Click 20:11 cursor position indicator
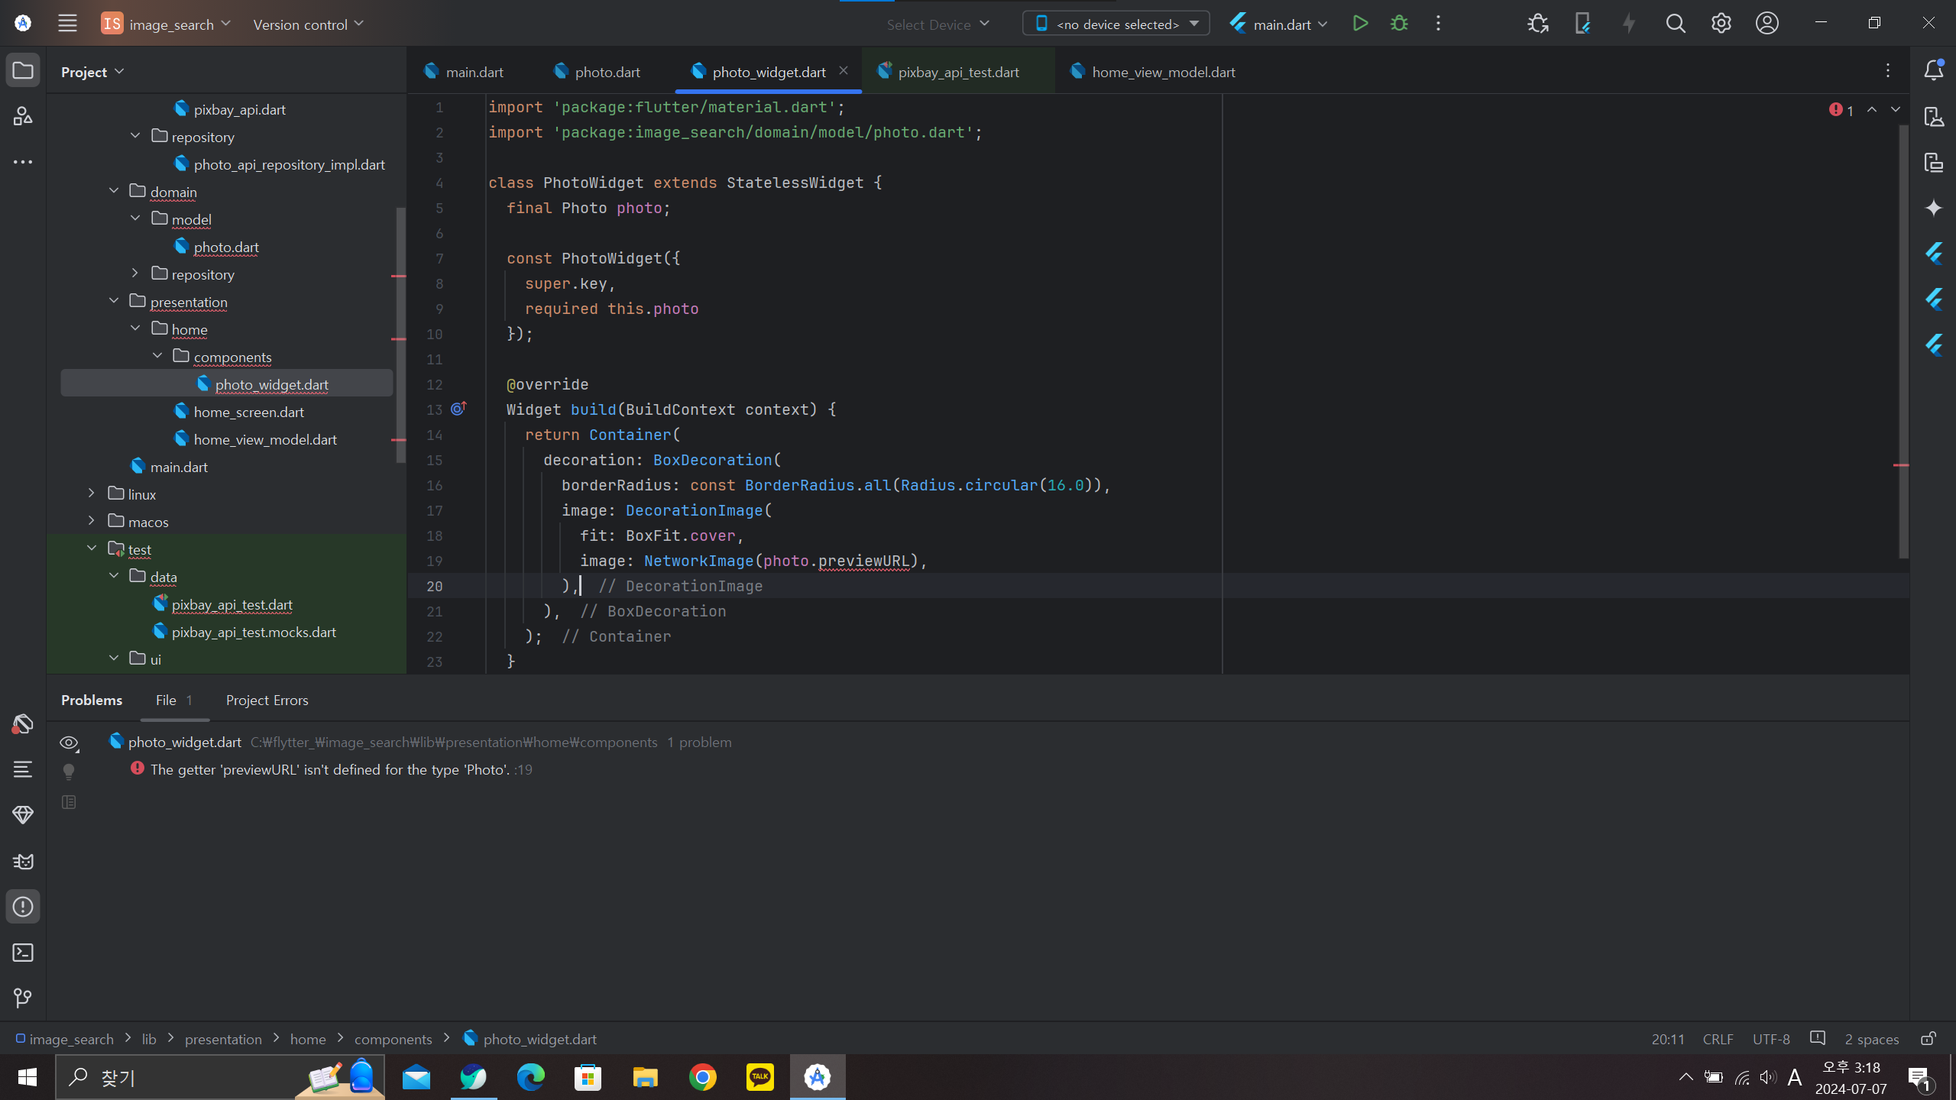The width and height of the screenshot is (1956, 1100). click(1667, 1039)
